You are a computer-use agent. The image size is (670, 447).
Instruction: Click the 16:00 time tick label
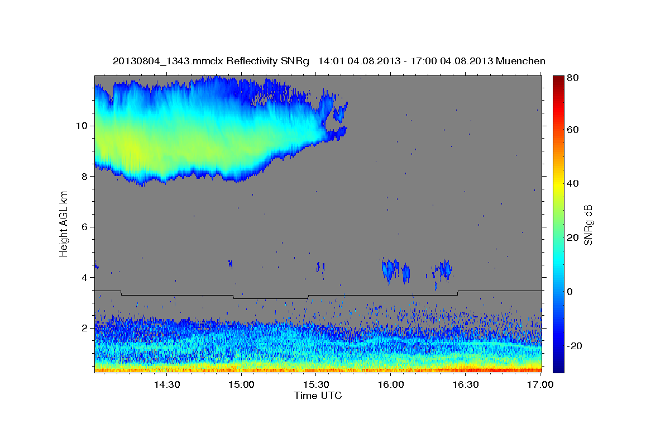pyautogui.click(x=391, y=384)
